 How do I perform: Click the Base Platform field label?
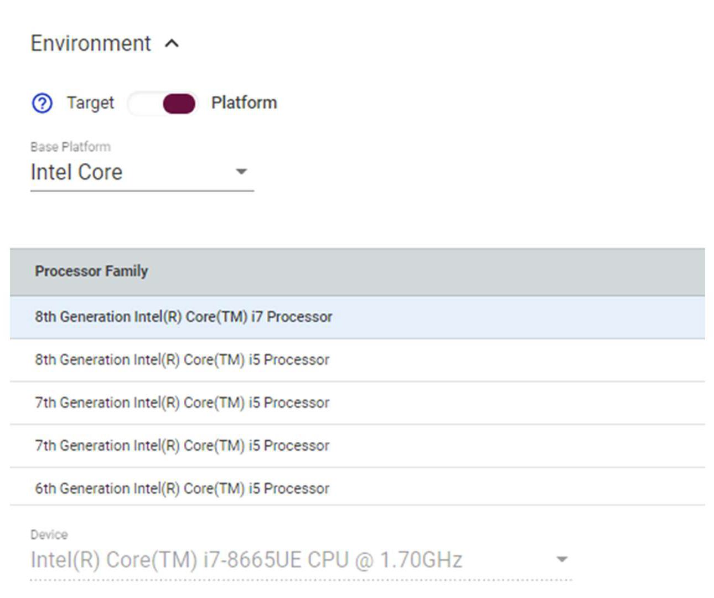point(70,147)
